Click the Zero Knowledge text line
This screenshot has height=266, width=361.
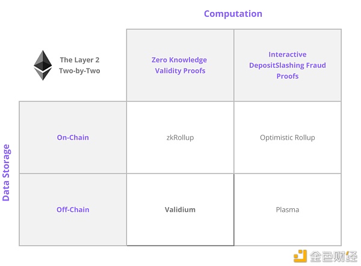[179, 60]
